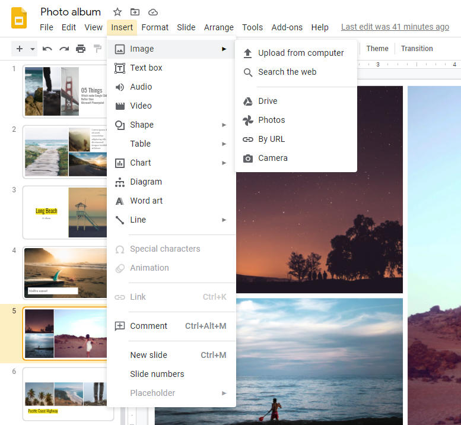Click the Diagram icon in menu
This screenshot has height=425, width=461.
[x=120, y=182]
